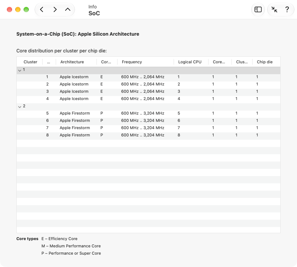The image size is (297, 267).
Task: Click the '...' column header
Action: [x=48, y=62]
